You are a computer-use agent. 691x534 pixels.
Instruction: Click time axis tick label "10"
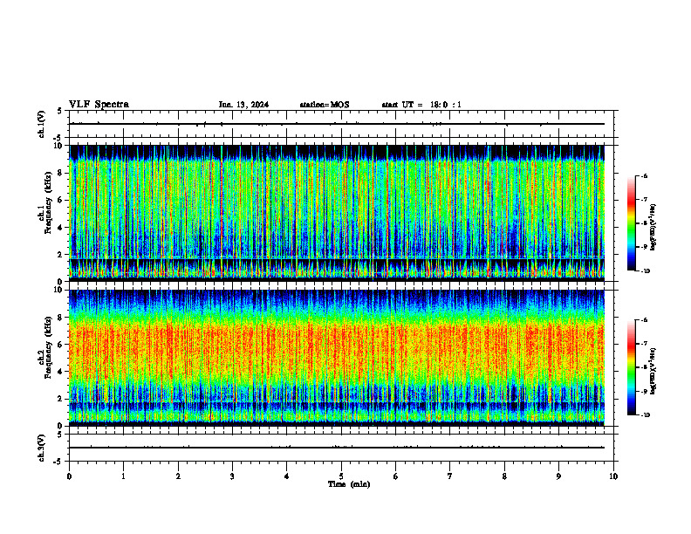(613, 476)
